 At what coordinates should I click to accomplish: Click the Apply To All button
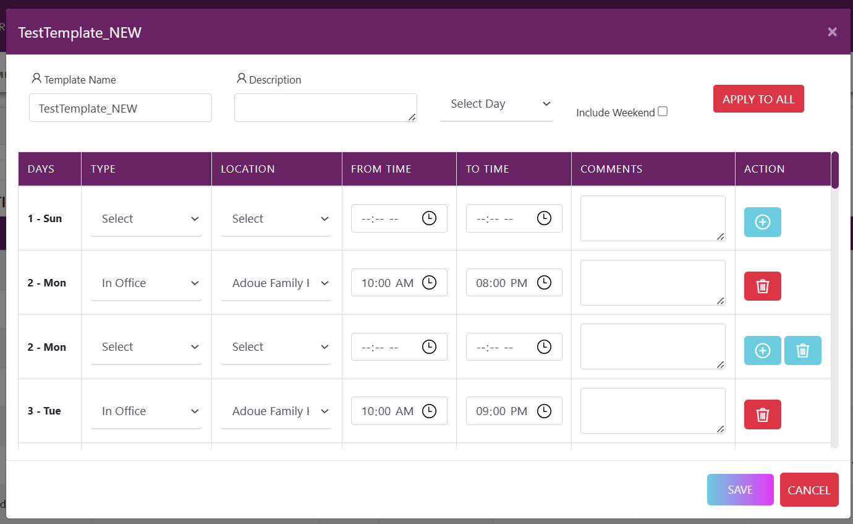pyautogui.click(x=758, y=99)
